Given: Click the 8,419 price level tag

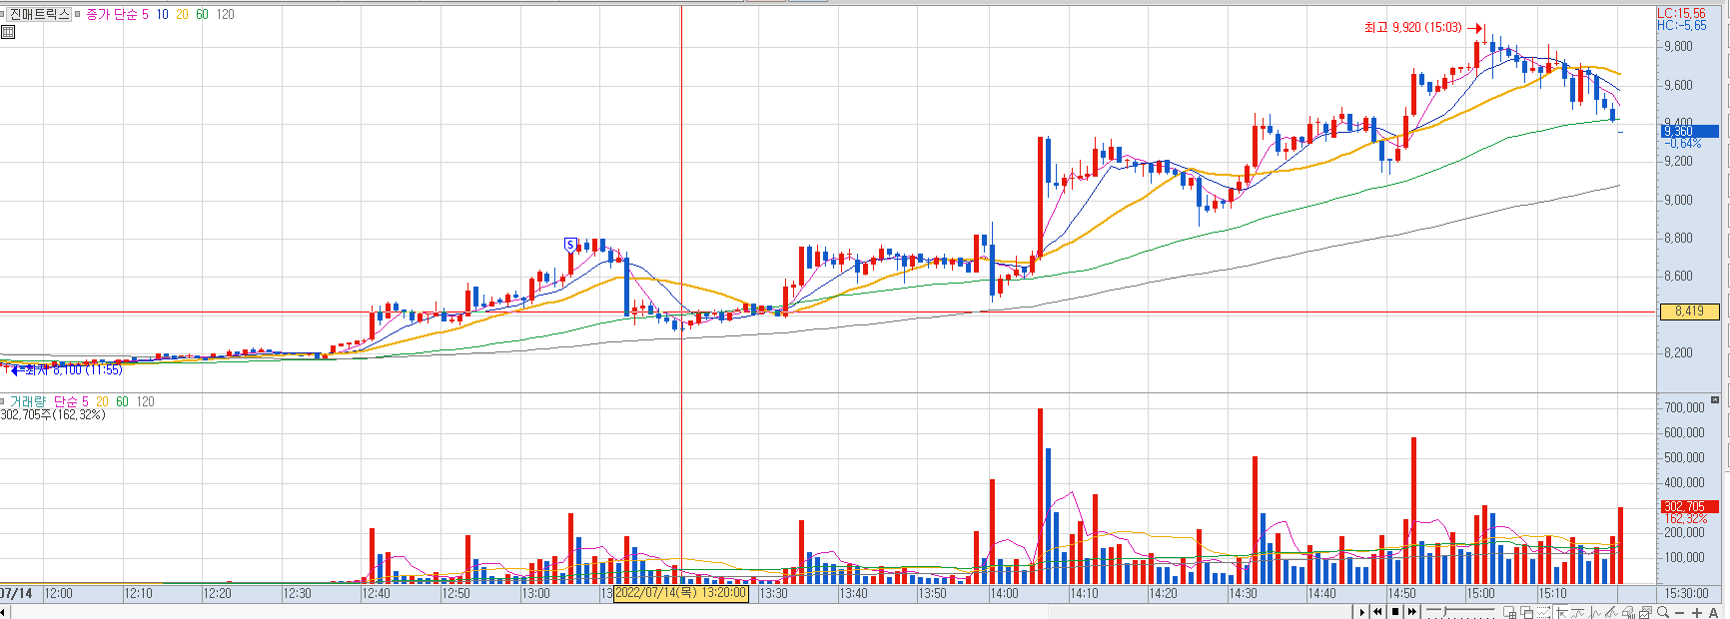Looking at the screenshot, I should [1689, 311].
